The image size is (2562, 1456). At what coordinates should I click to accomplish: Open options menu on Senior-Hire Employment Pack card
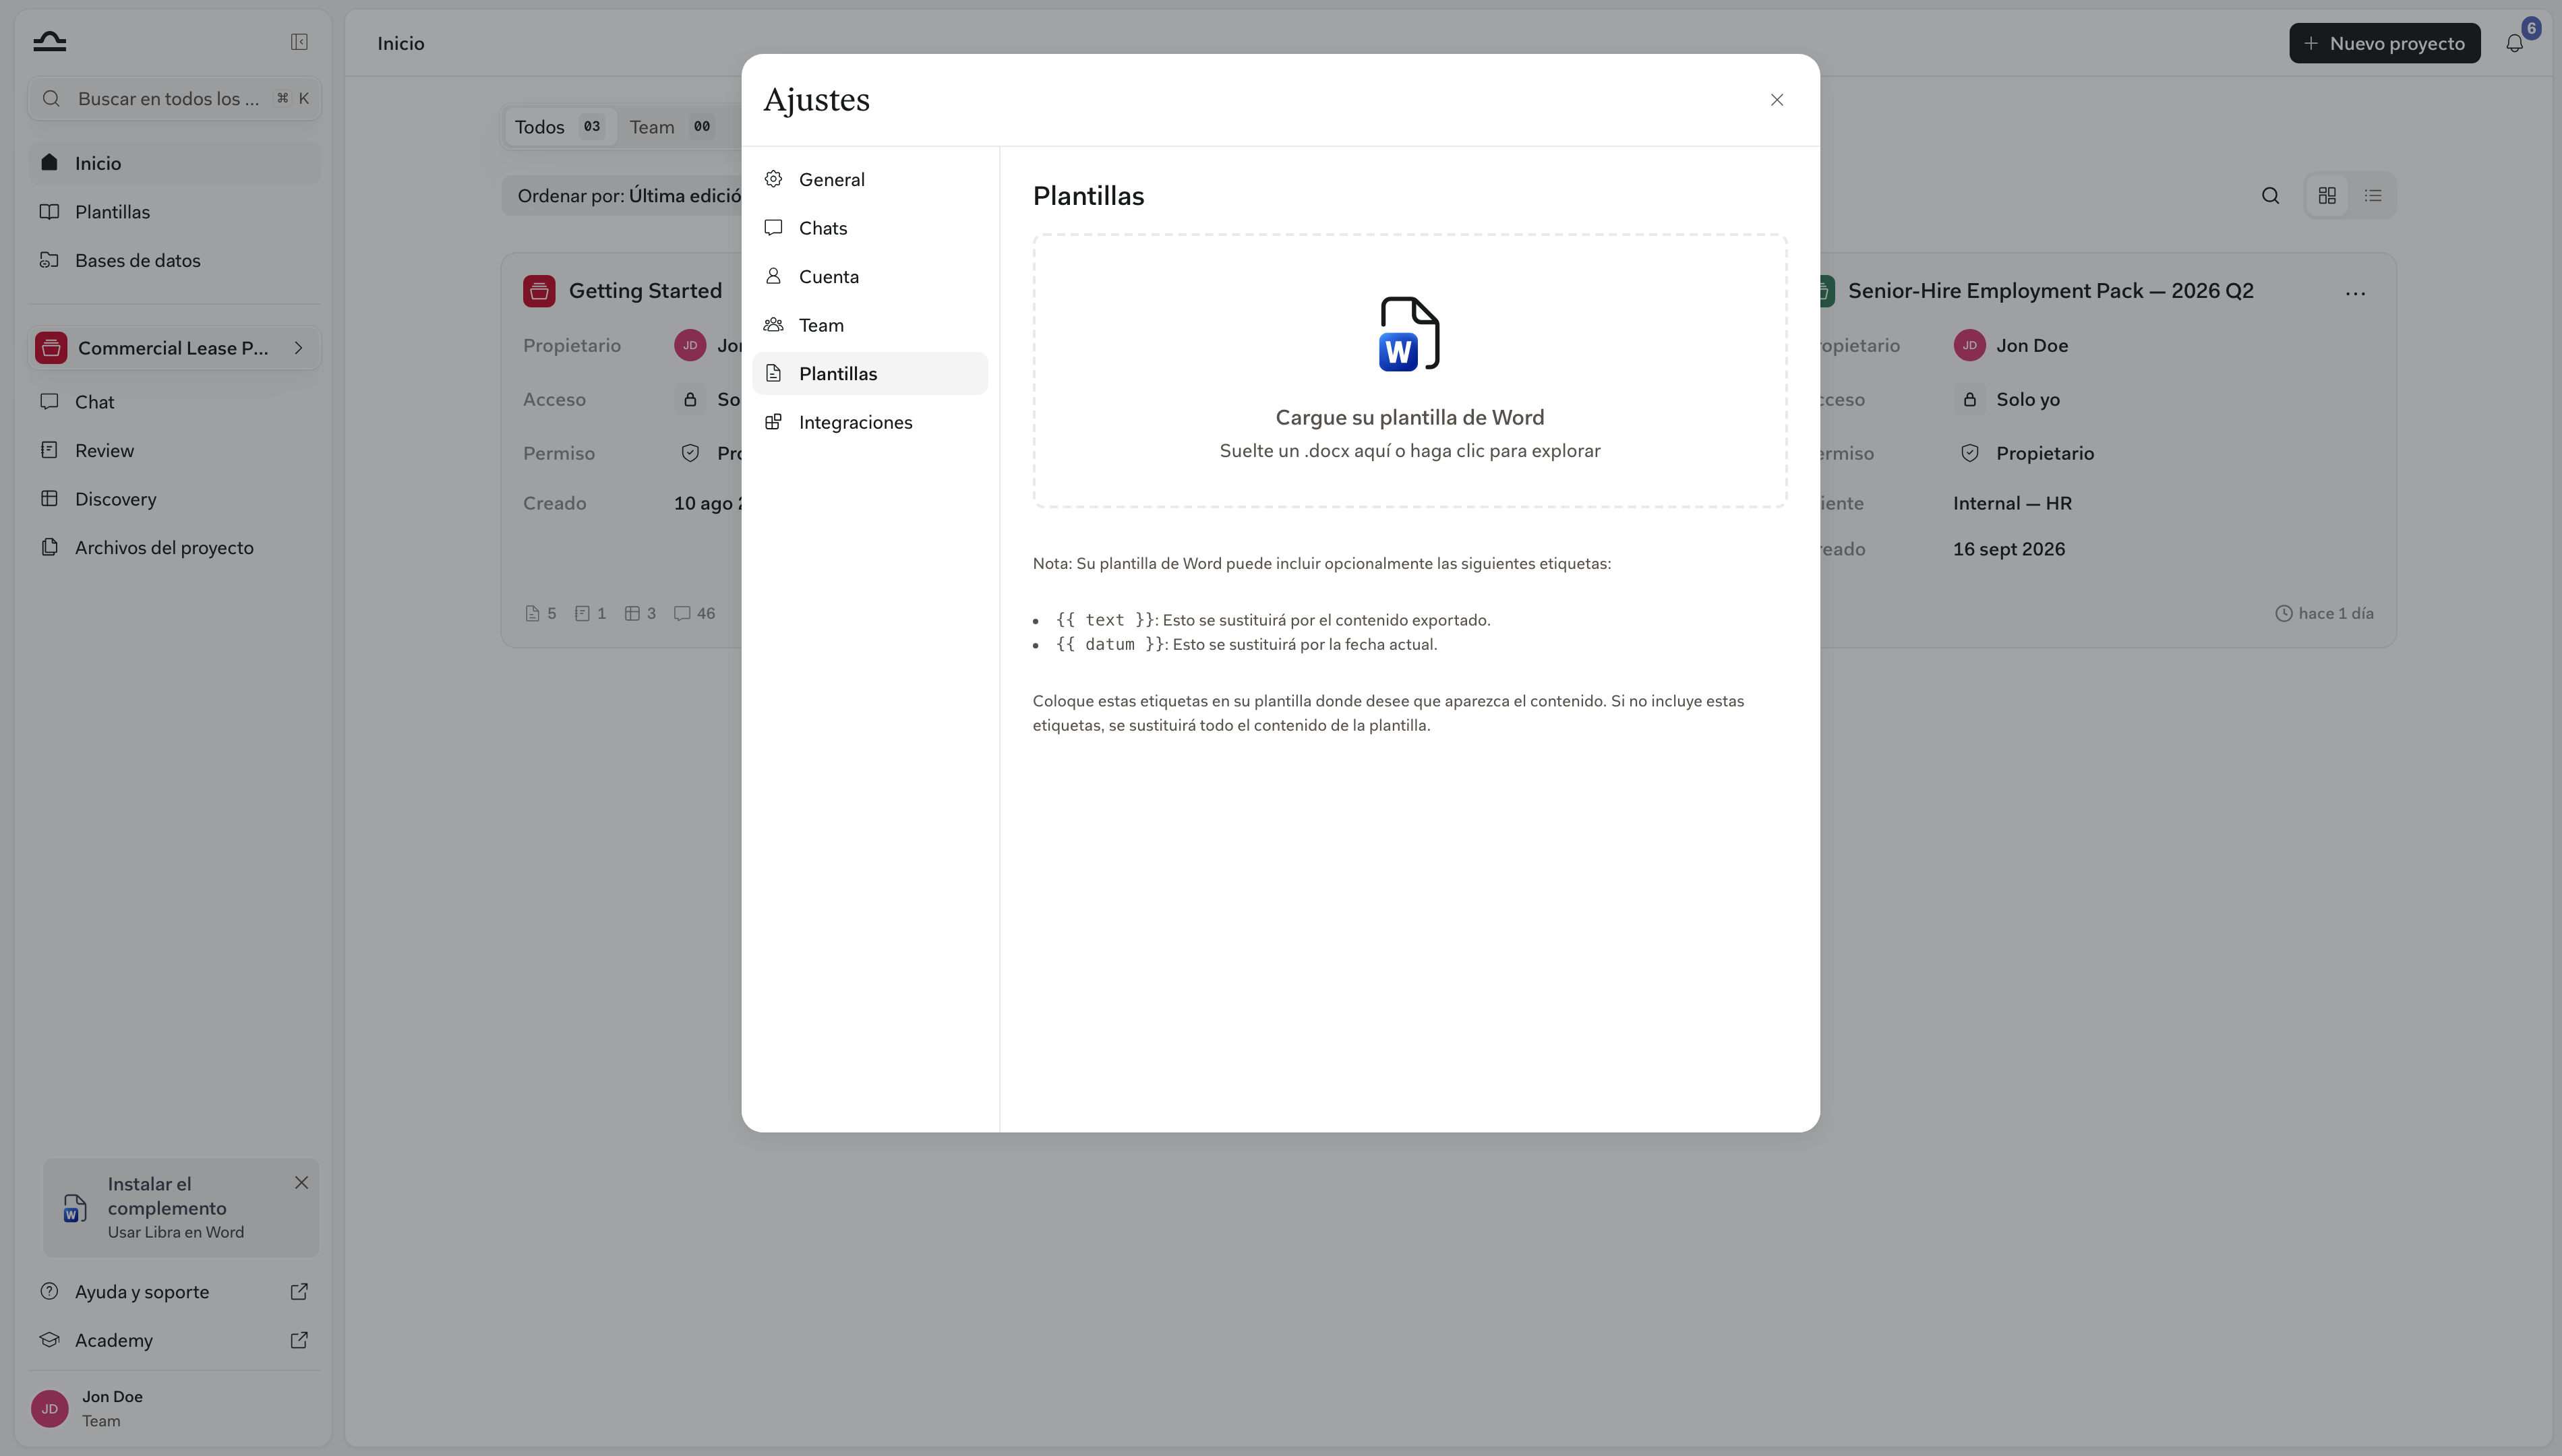(2355, 293)
